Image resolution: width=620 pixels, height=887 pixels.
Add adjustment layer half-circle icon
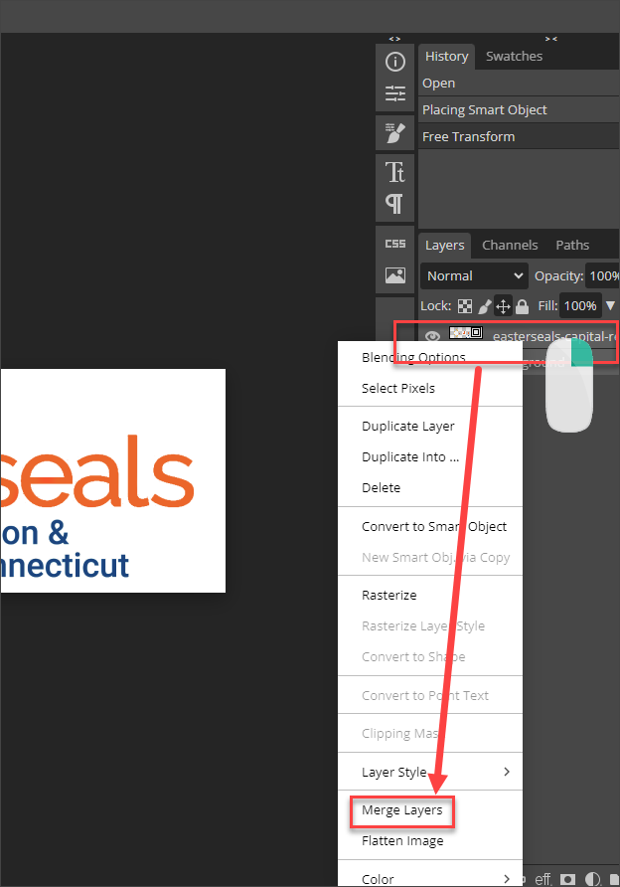[x=592, y=879]
